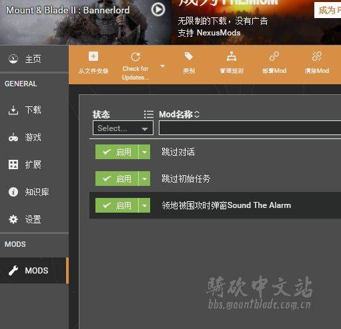Click the play button beside the Bannerlord title
Image resolution: width=341 pixels, height=329 pixels.
point(158,9)
